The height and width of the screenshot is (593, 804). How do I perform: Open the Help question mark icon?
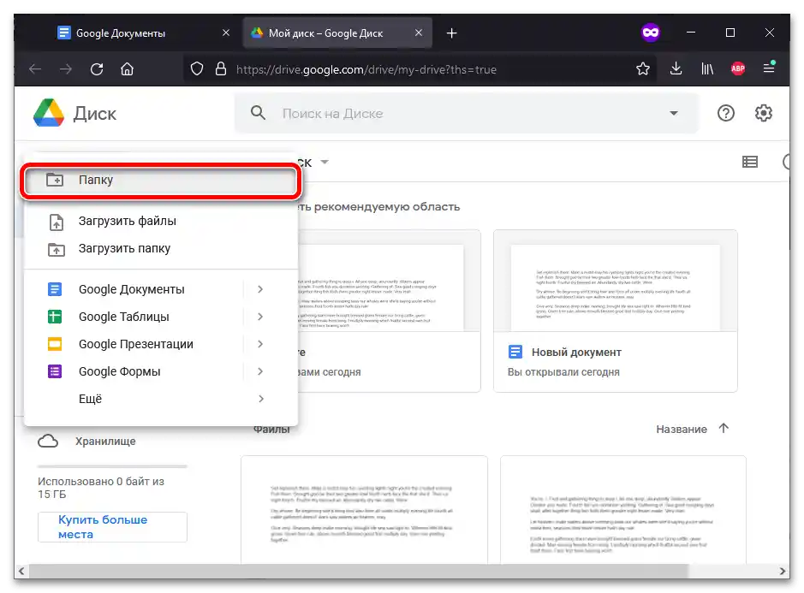click(x=725, y=113)
